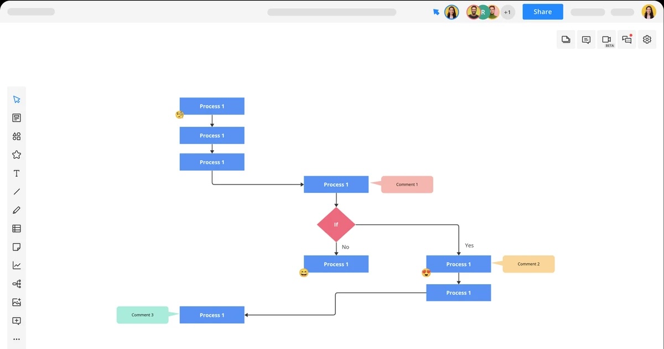Open the connector flow tool

[17, 284]
